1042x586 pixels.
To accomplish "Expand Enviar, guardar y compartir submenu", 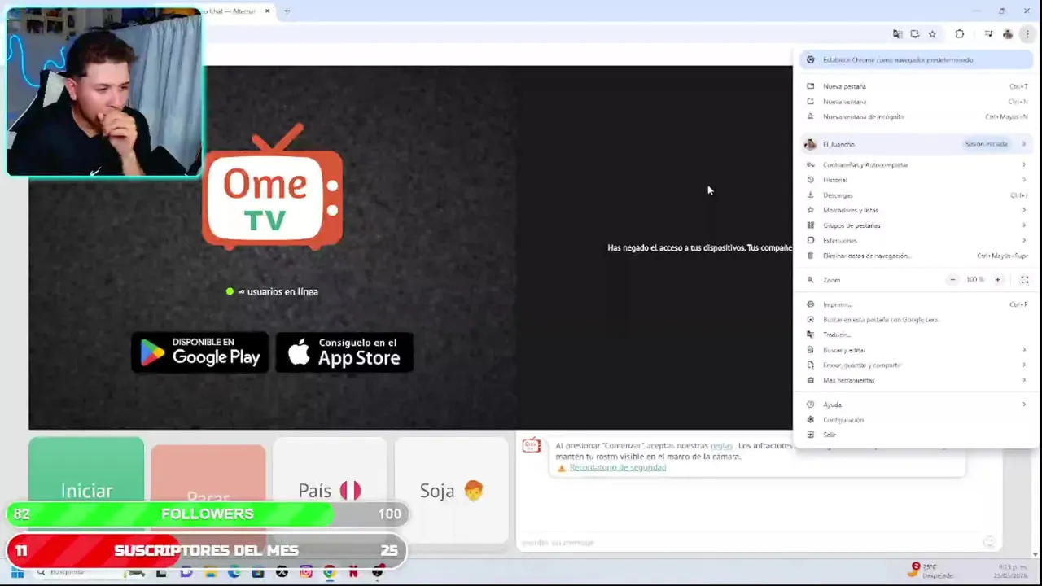I will [917, 365].
